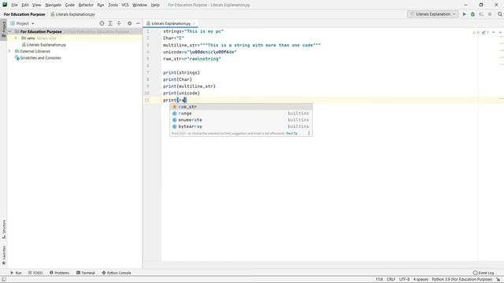504x283 pixels.
Task: Expand all items in Project panel
Action: (x=110, y=24)
